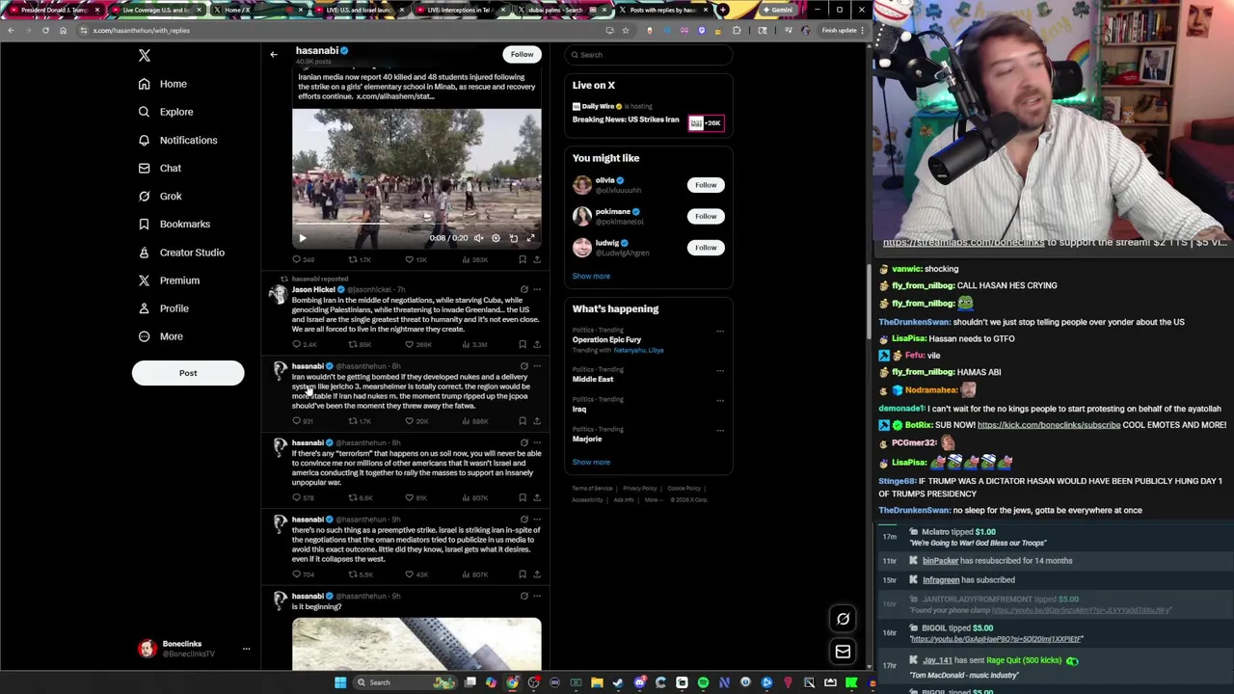1234x694 pixels.
Task: Open more options on the terrorism post
Action: (x=537, y=442)
